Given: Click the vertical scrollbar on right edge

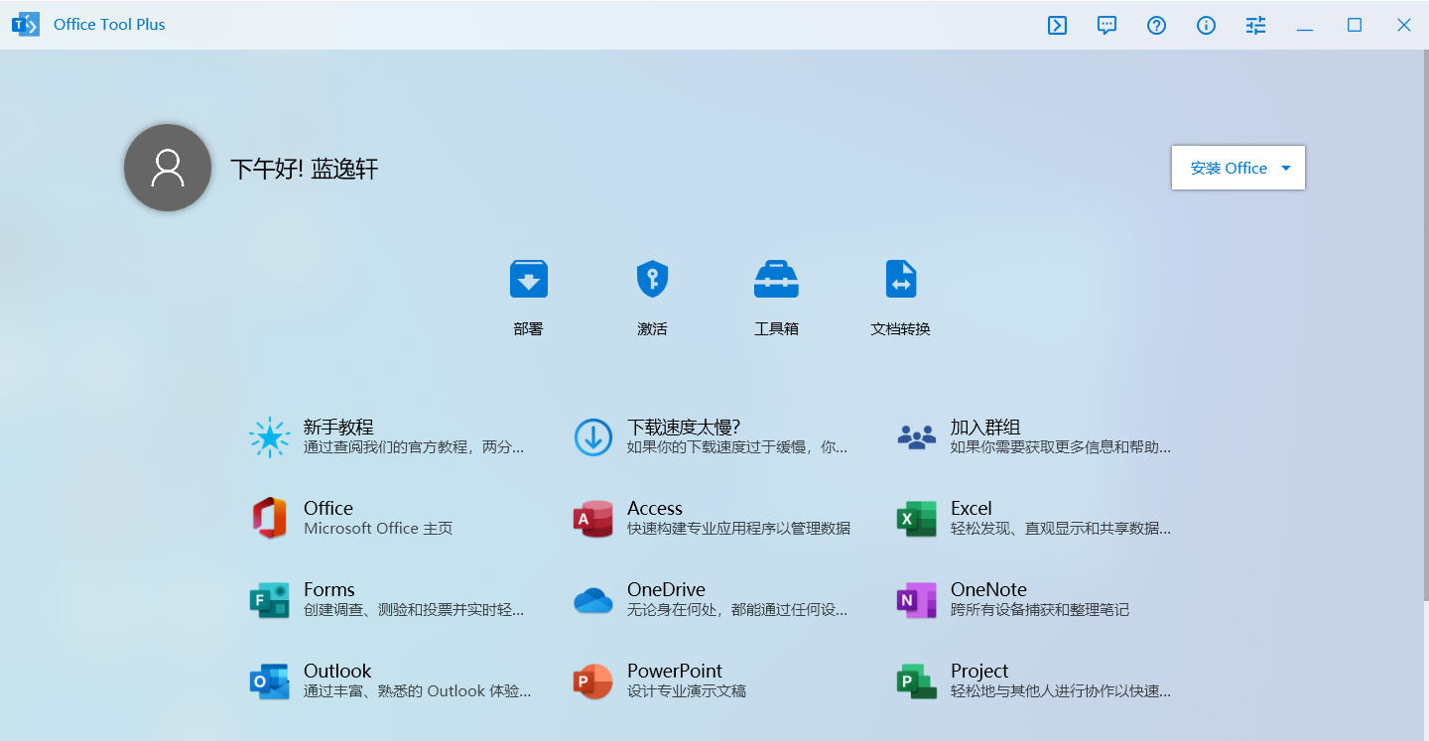Looking at the screenshot, I should point(1425,327).
